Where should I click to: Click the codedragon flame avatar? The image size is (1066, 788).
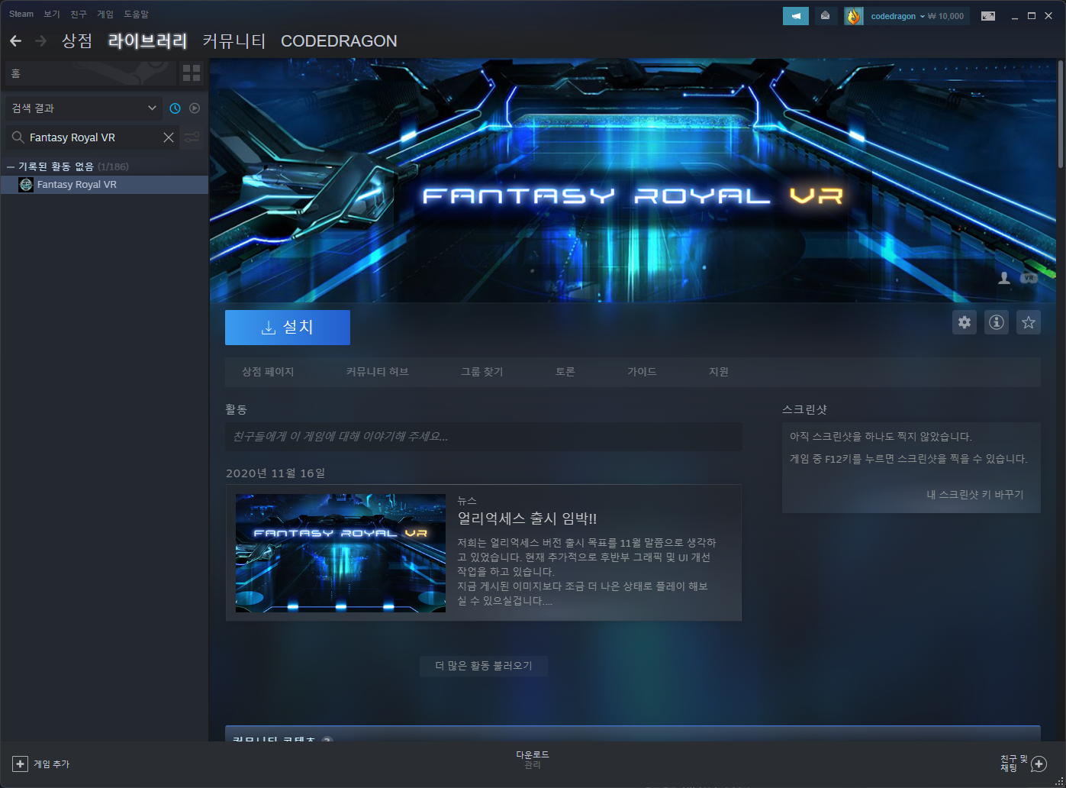pos(853,16)
